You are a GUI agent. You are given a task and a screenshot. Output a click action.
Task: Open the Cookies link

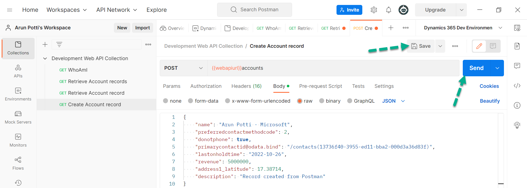pos(489,86)
